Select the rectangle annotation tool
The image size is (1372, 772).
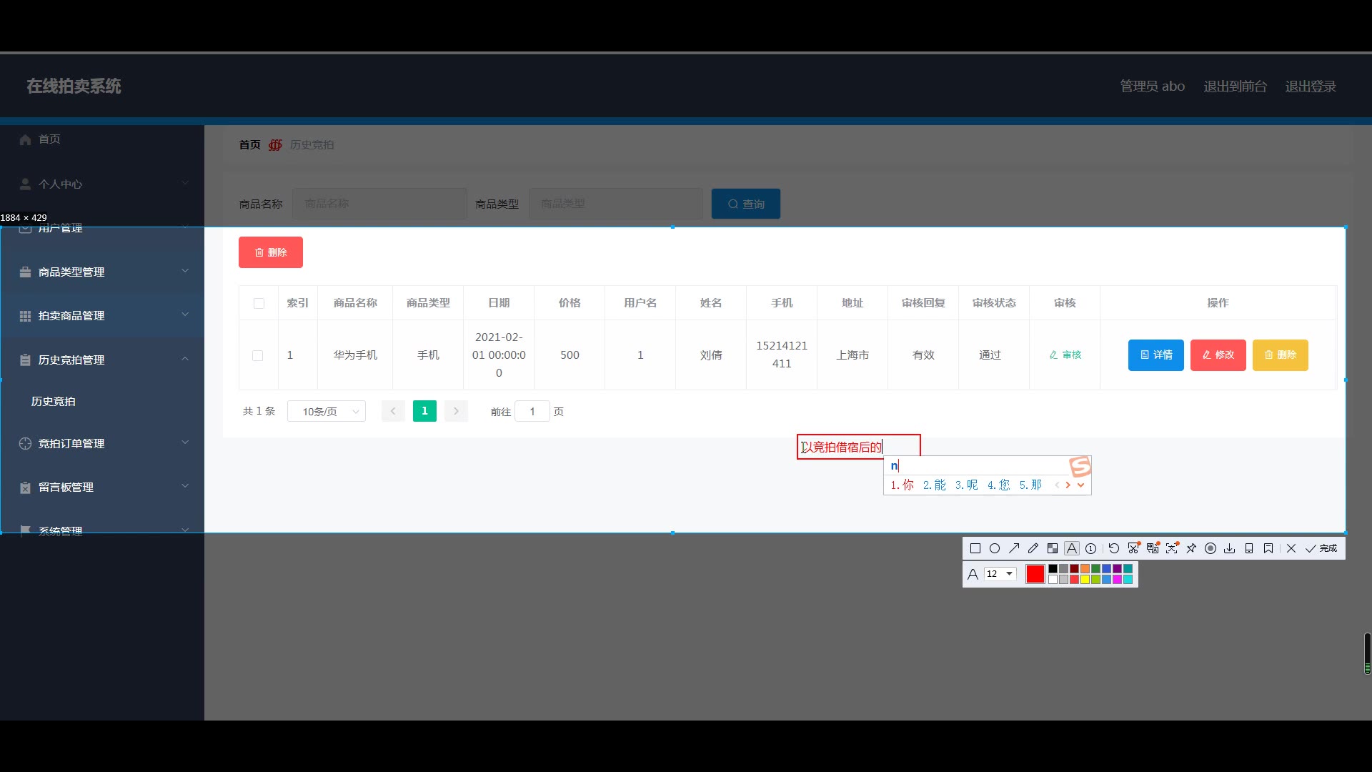click(x=975, y=548)
